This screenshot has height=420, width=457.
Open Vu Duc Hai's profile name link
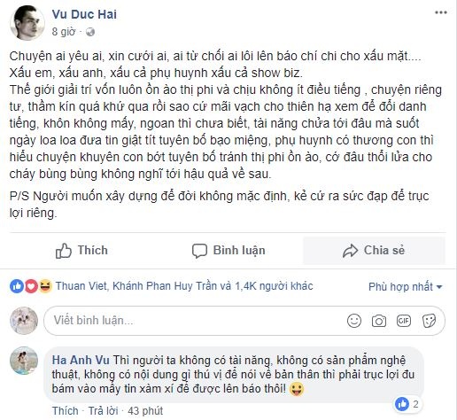pyautogui.click(x=84, y=14)
